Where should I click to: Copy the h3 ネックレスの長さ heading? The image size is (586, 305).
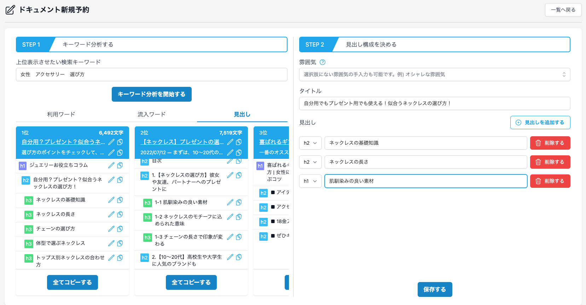pos(120,214)
